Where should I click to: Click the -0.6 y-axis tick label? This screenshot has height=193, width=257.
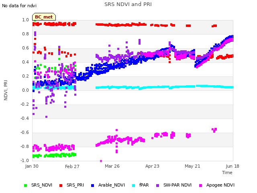click(25, 132)
